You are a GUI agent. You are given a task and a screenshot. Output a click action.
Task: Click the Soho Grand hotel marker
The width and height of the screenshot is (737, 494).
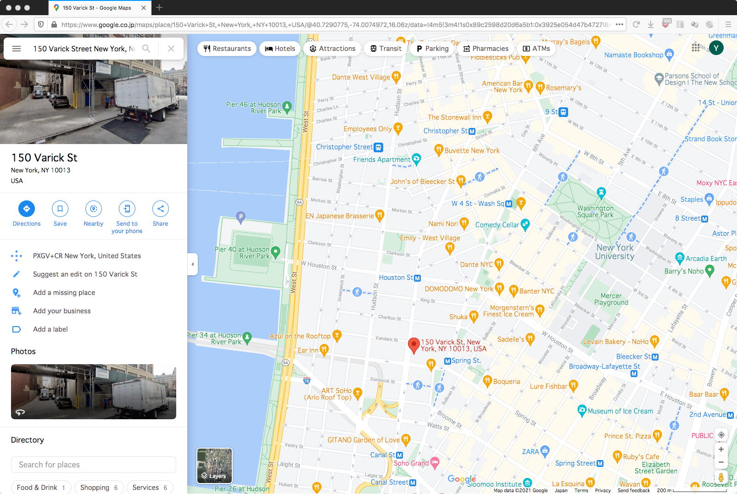pos(435,462)
